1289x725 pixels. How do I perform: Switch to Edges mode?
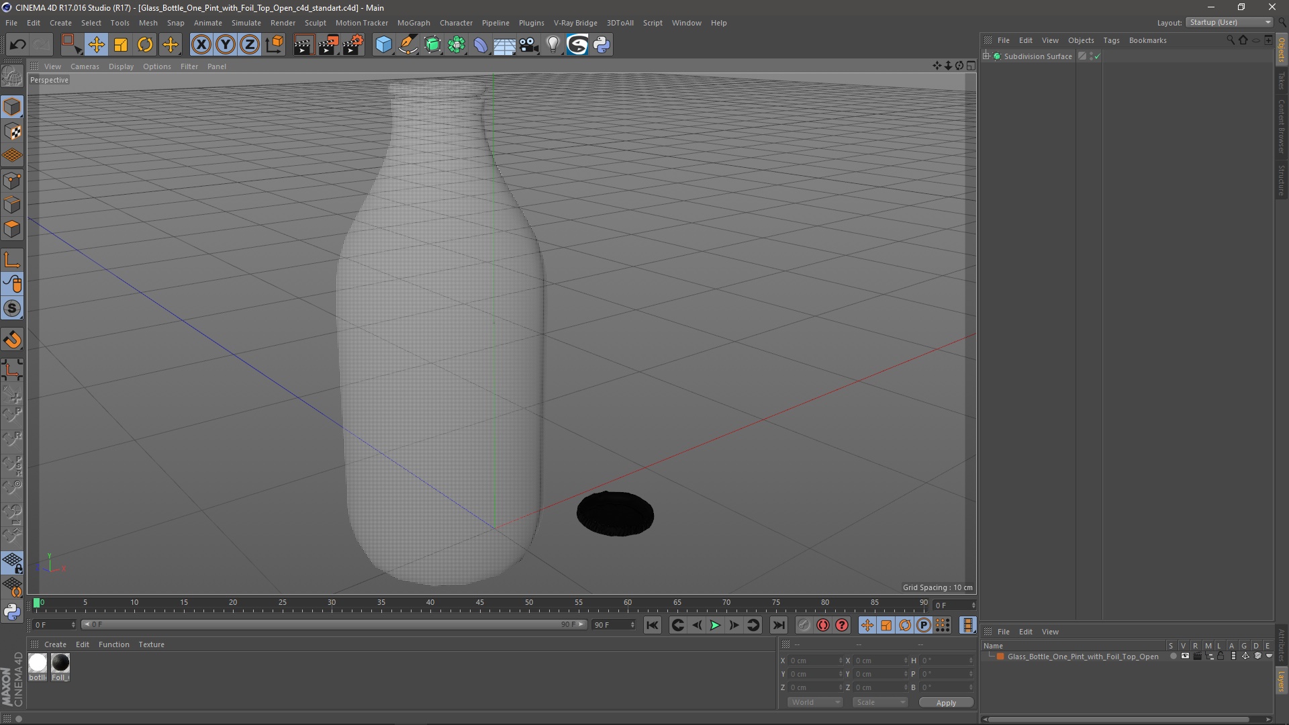pyautogui.click(x=12, y=205)
